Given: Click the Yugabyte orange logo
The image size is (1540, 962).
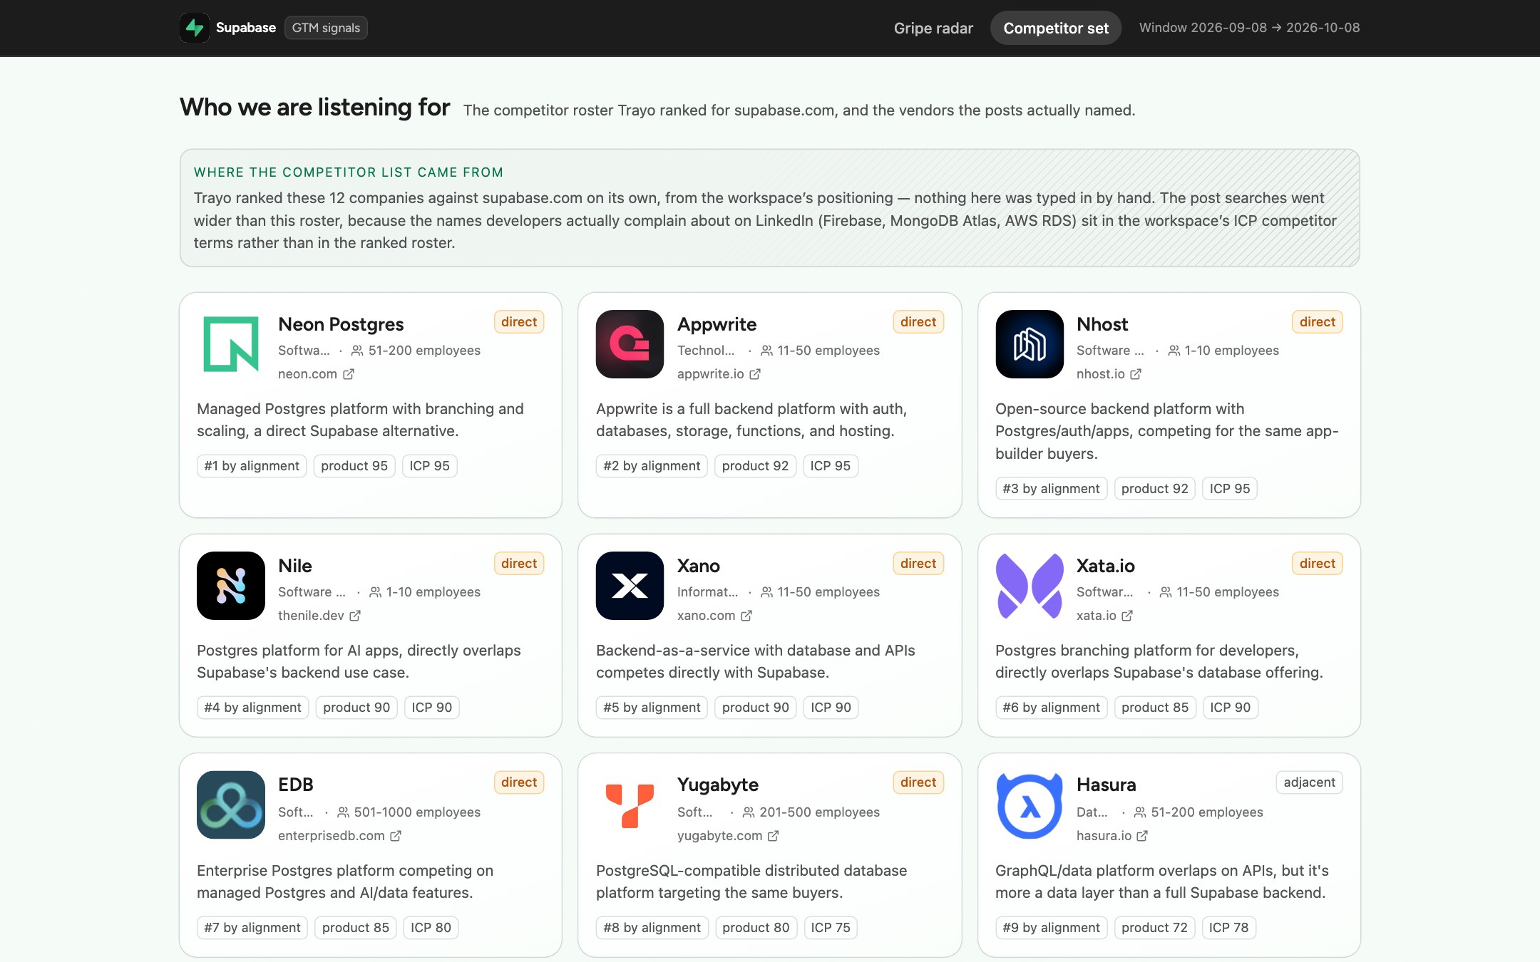Looking at the screenshot, I should [630, 805].
